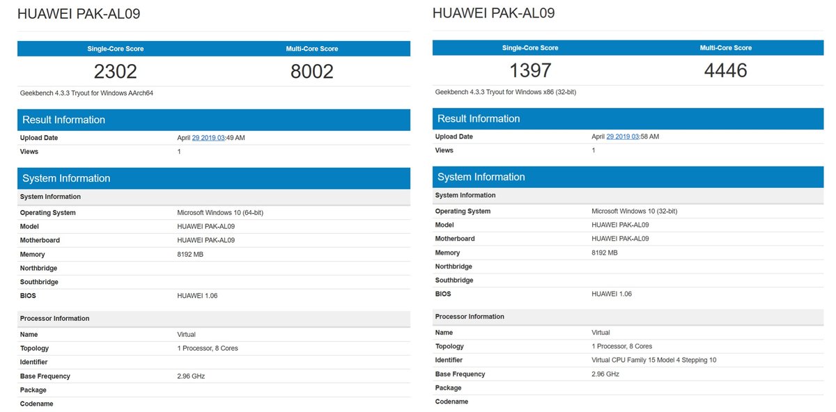836x412 pixels.
Task: Select the multi-core score 4446
Action: (x=725, y=70)
